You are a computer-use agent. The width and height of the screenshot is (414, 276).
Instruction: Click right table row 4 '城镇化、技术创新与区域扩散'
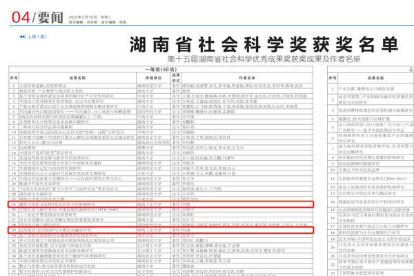[x=364, y=119]
